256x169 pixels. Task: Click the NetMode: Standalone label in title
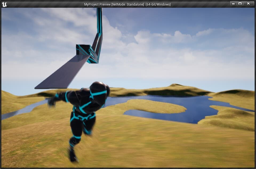click(x=128, y=5)
